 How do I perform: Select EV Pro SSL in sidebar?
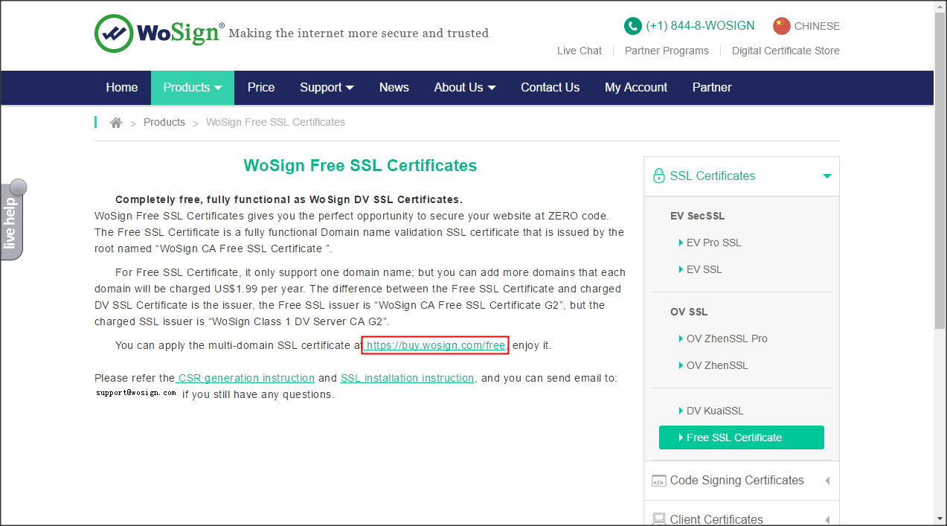[713, 243]
